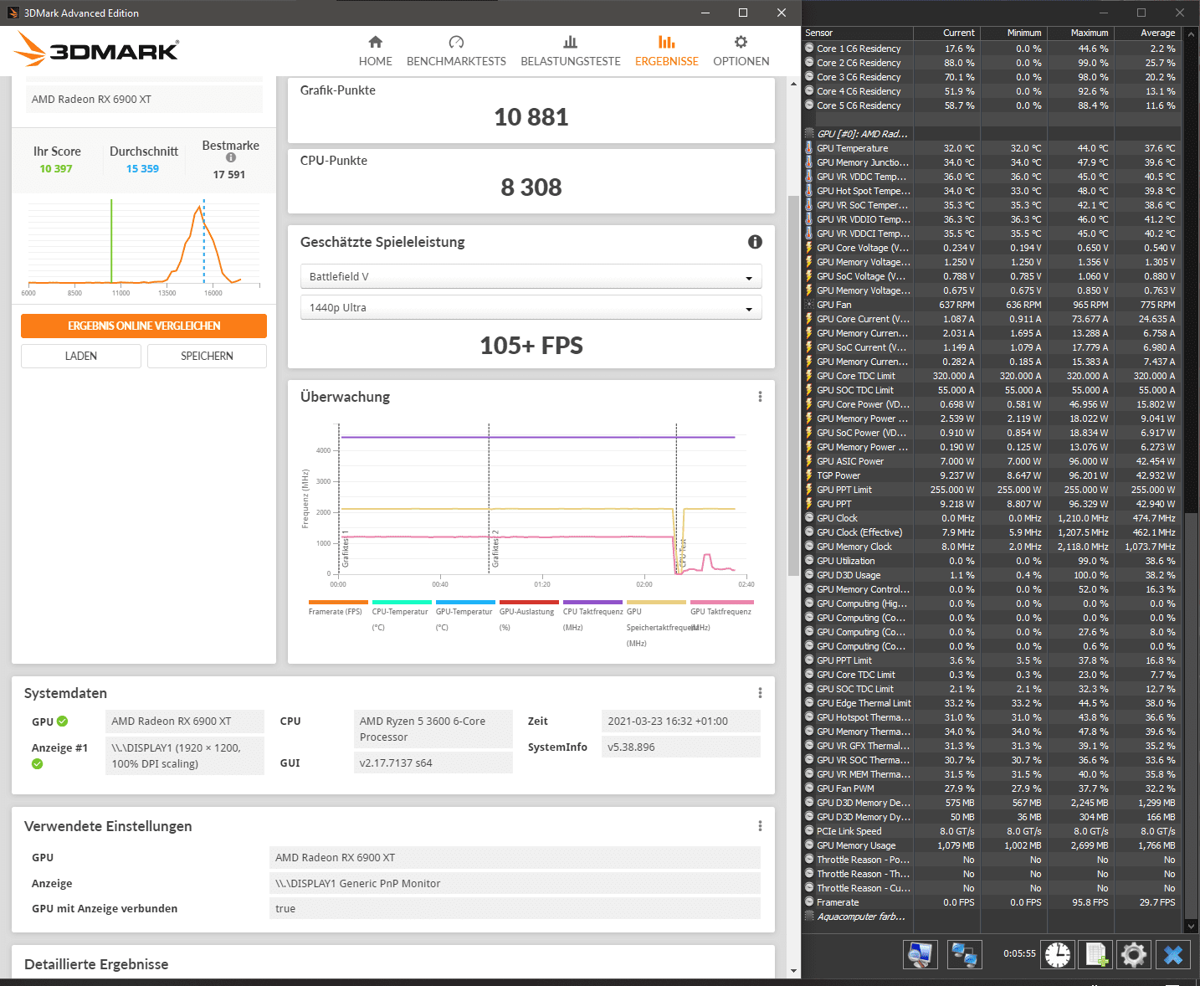Click HWiNFO networked computers icon
The image size is (1200, 986).
point(964,954)
